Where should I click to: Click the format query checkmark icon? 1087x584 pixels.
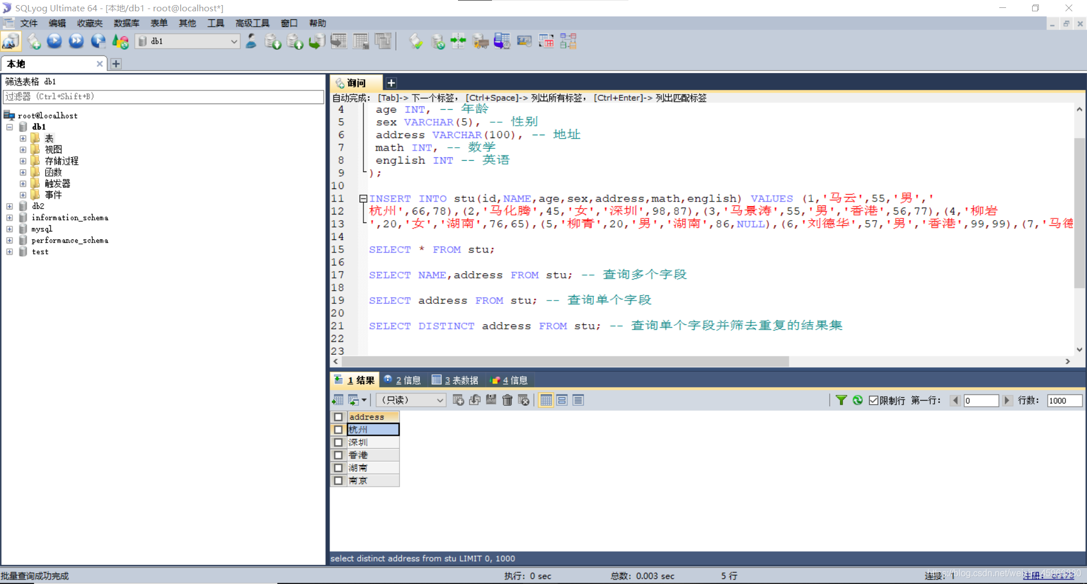pyautogui.click(x=416, y=41)
